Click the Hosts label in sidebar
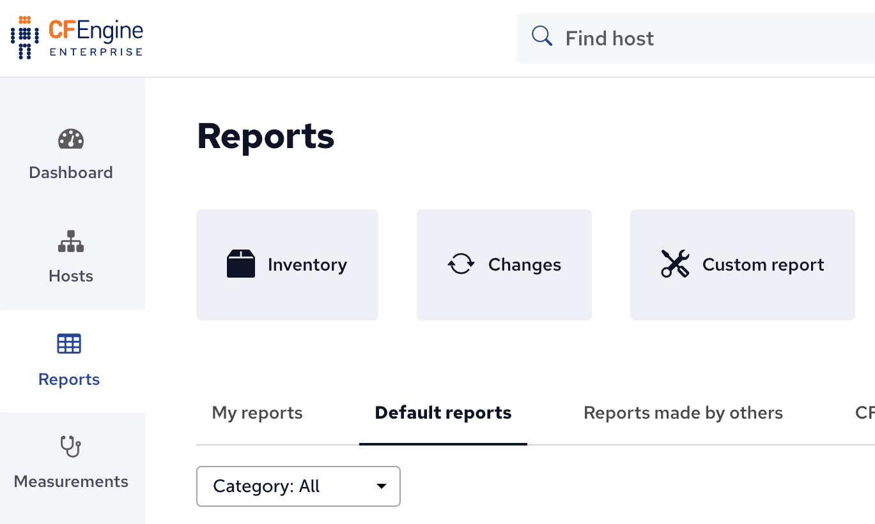This screenshot has width=875, height=524. tap(71, 276)
